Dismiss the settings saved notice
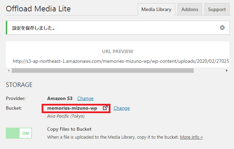 pyautogui.click(x=222, y=28)
